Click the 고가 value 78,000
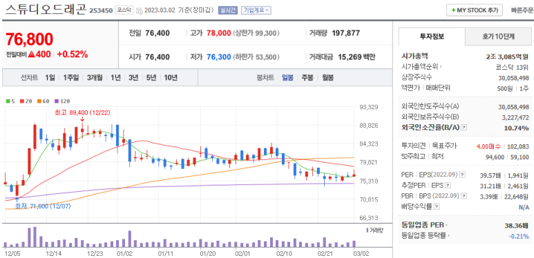Viewport: 534px width, 258px height. click(x=218, y=33)
